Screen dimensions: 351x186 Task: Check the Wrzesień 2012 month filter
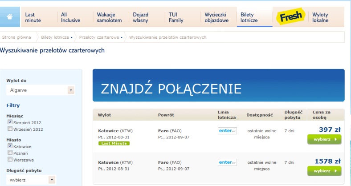click(10, 129)
